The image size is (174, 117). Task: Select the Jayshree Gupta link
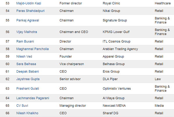click(25, 79)
